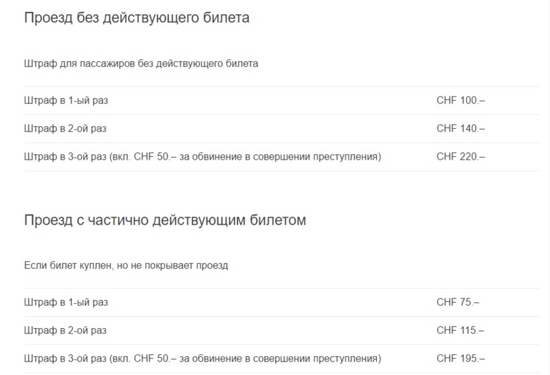Click "Штраф в 3-ой раз" in the CHF 195.– row
This screenshot has height=375, width=550.
tap(65, 359)
